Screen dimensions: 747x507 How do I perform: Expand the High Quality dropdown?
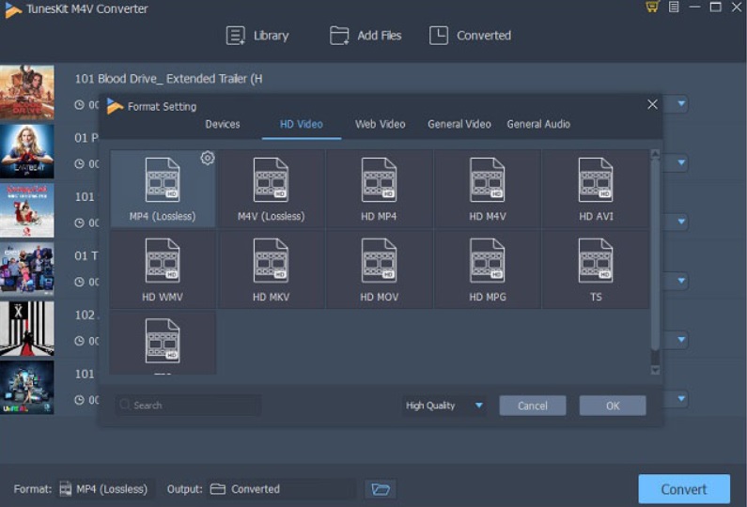pyautogui.click(x=444, y=406)
